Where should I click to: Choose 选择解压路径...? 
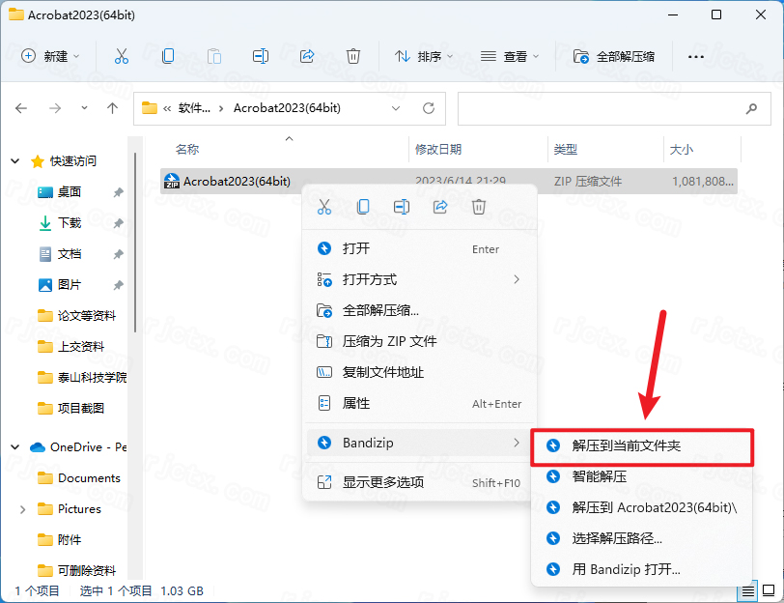[642, 538]
